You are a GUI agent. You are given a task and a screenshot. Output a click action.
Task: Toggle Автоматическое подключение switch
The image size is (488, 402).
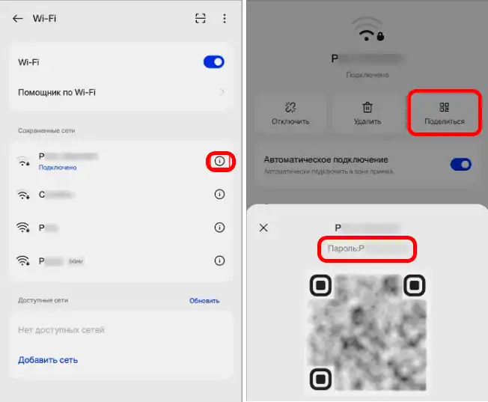[460, 164]
